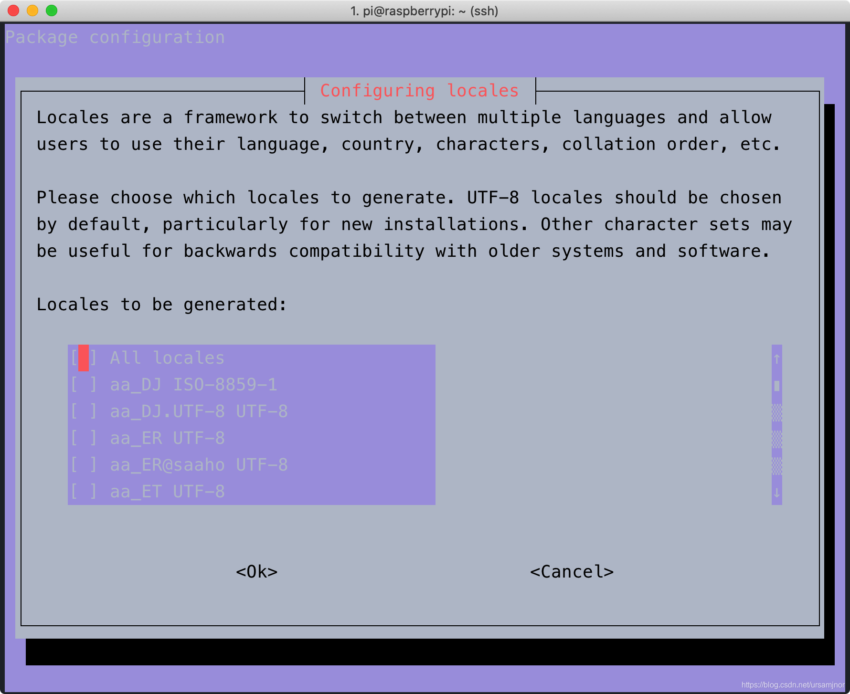
Task: Select the 'aa_ER@saaho UTF-8' entry text
Action: pos(199,465)
